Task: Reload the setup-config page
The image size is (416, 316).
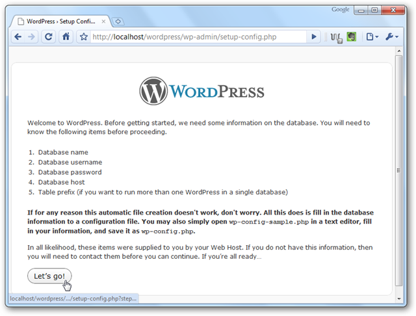Action: [x=48, y=36]
